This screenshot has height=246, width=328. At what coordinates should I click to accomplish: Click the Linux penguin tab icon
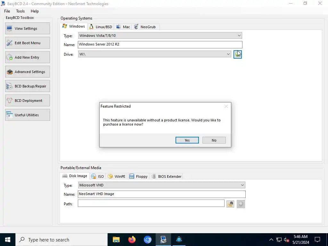point(91,27)
